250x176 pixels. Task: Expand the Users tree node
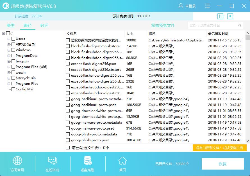[9, 39]
